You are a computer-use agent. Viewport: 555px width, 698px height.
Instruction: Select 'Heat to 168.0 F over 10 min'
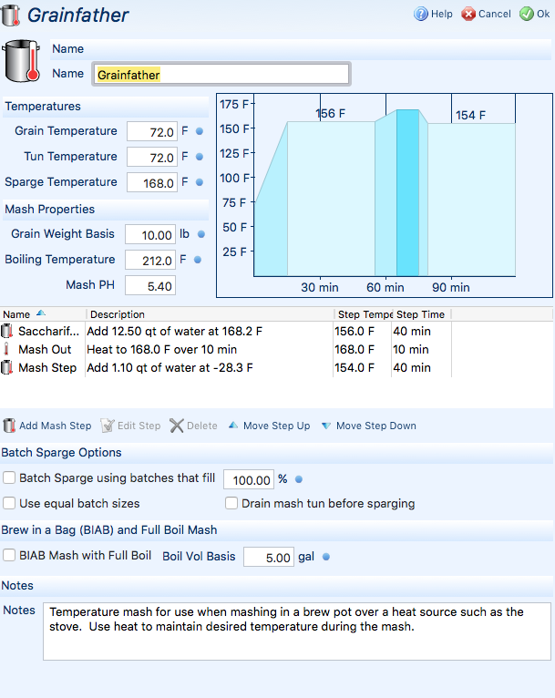[161, 349]
